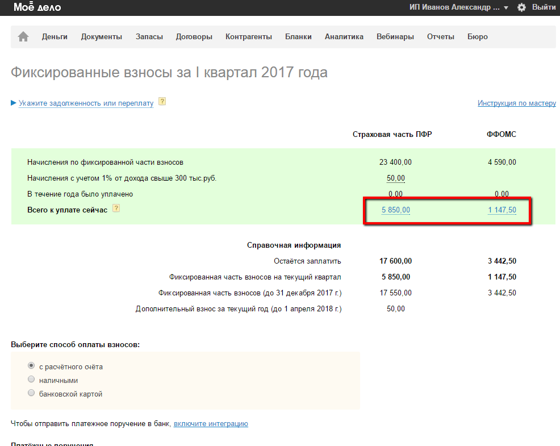The width and height of the screenshot is (560, 446).
Task: Click the 'включите интеграцию' link
Action: coord(211,423)
